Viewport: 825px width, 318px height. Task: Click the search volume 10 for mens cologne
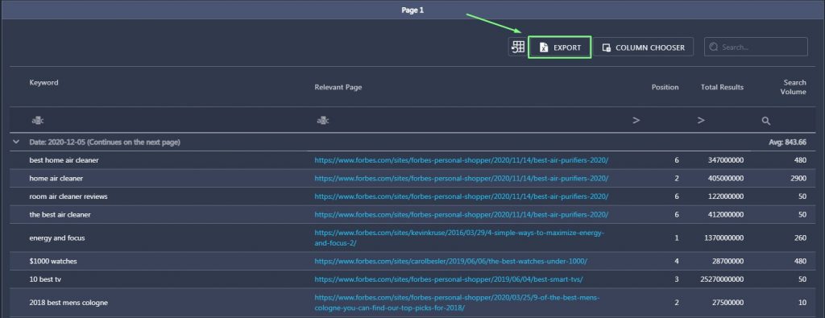802,303
